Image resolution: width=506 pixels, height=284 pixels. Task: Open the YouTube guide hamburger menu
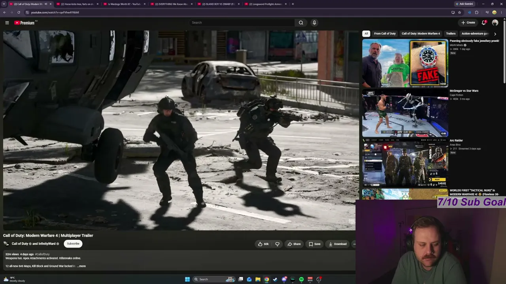tap(7, 22)
